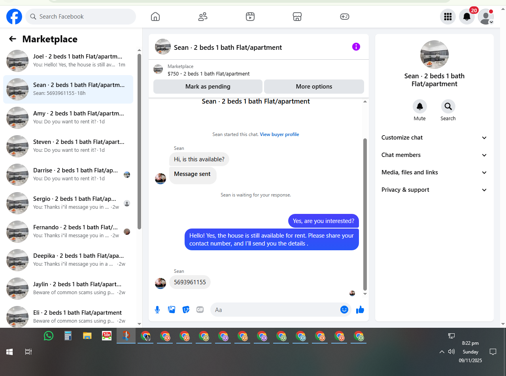Select Sean's conversation in the list
This screenshot has height=376, width=506.
coord(68,89)
